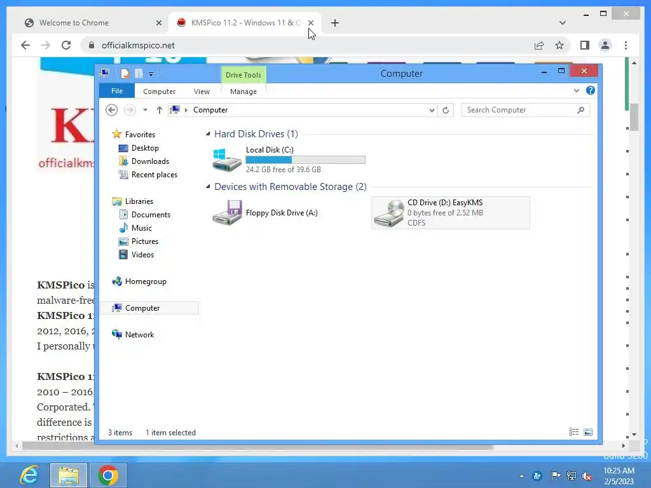This screenshot has height=488, width=651.
Task: Click the New folder quick access icon
Action: (139, 74)
